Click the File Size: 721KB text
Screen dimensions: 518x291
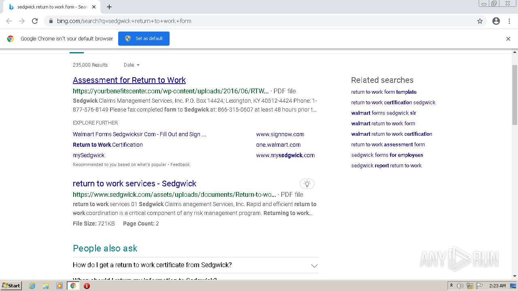pos(94,224)
